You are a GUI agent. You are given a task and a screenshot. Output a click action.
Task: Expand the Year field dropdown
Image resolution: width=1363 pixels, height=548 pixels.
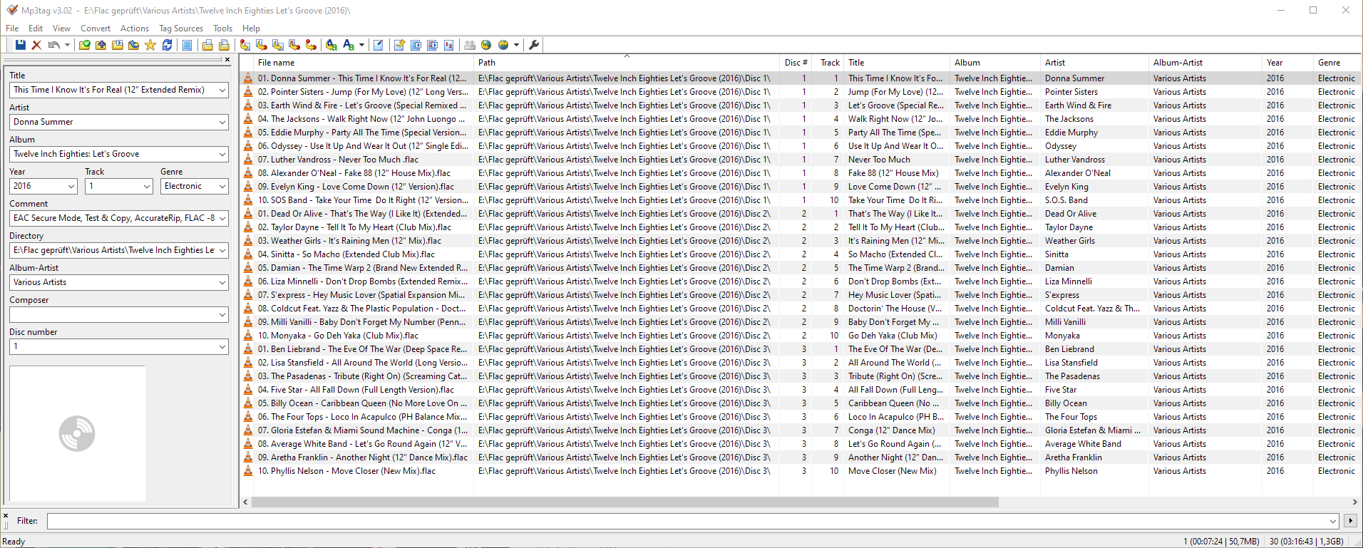71,186
